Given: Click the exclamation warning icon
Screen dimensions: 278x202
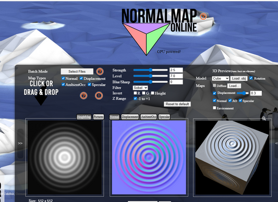Looking at the screenshot, I should click(99, 96).
